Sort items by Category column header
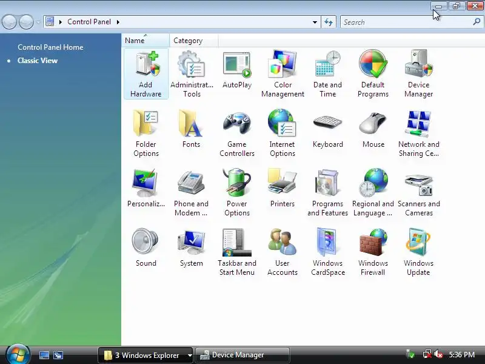The height and width of the screenshot is (364, 485). (x=193, y=41)
